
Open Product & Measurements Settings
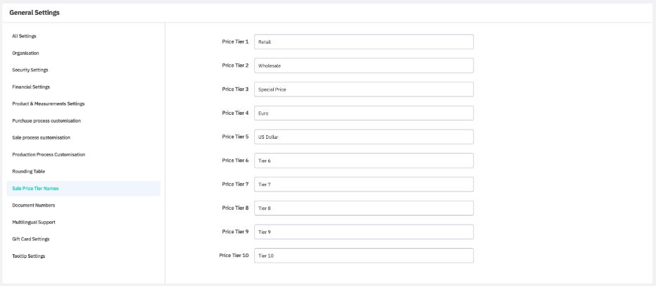[49, 104]
